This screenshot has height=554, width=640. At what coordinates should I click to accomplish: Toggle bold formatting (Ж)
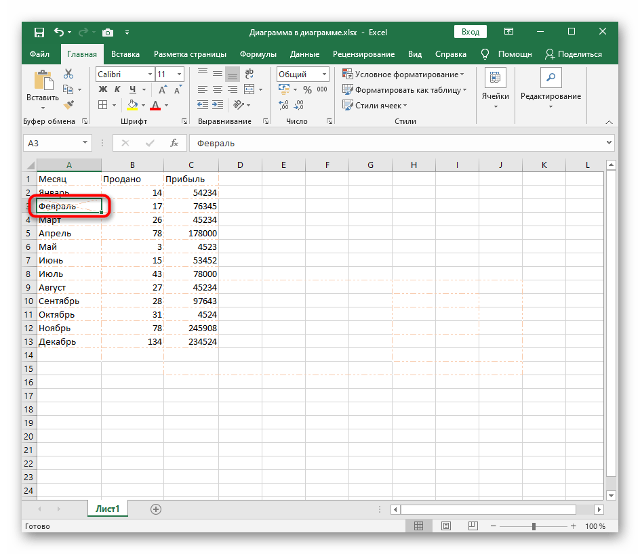pos(103,89)
